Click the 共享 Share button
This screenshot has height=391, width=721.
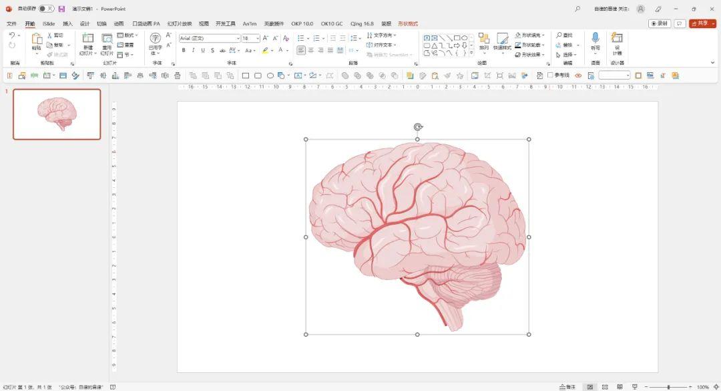click(x=702, y=23)
